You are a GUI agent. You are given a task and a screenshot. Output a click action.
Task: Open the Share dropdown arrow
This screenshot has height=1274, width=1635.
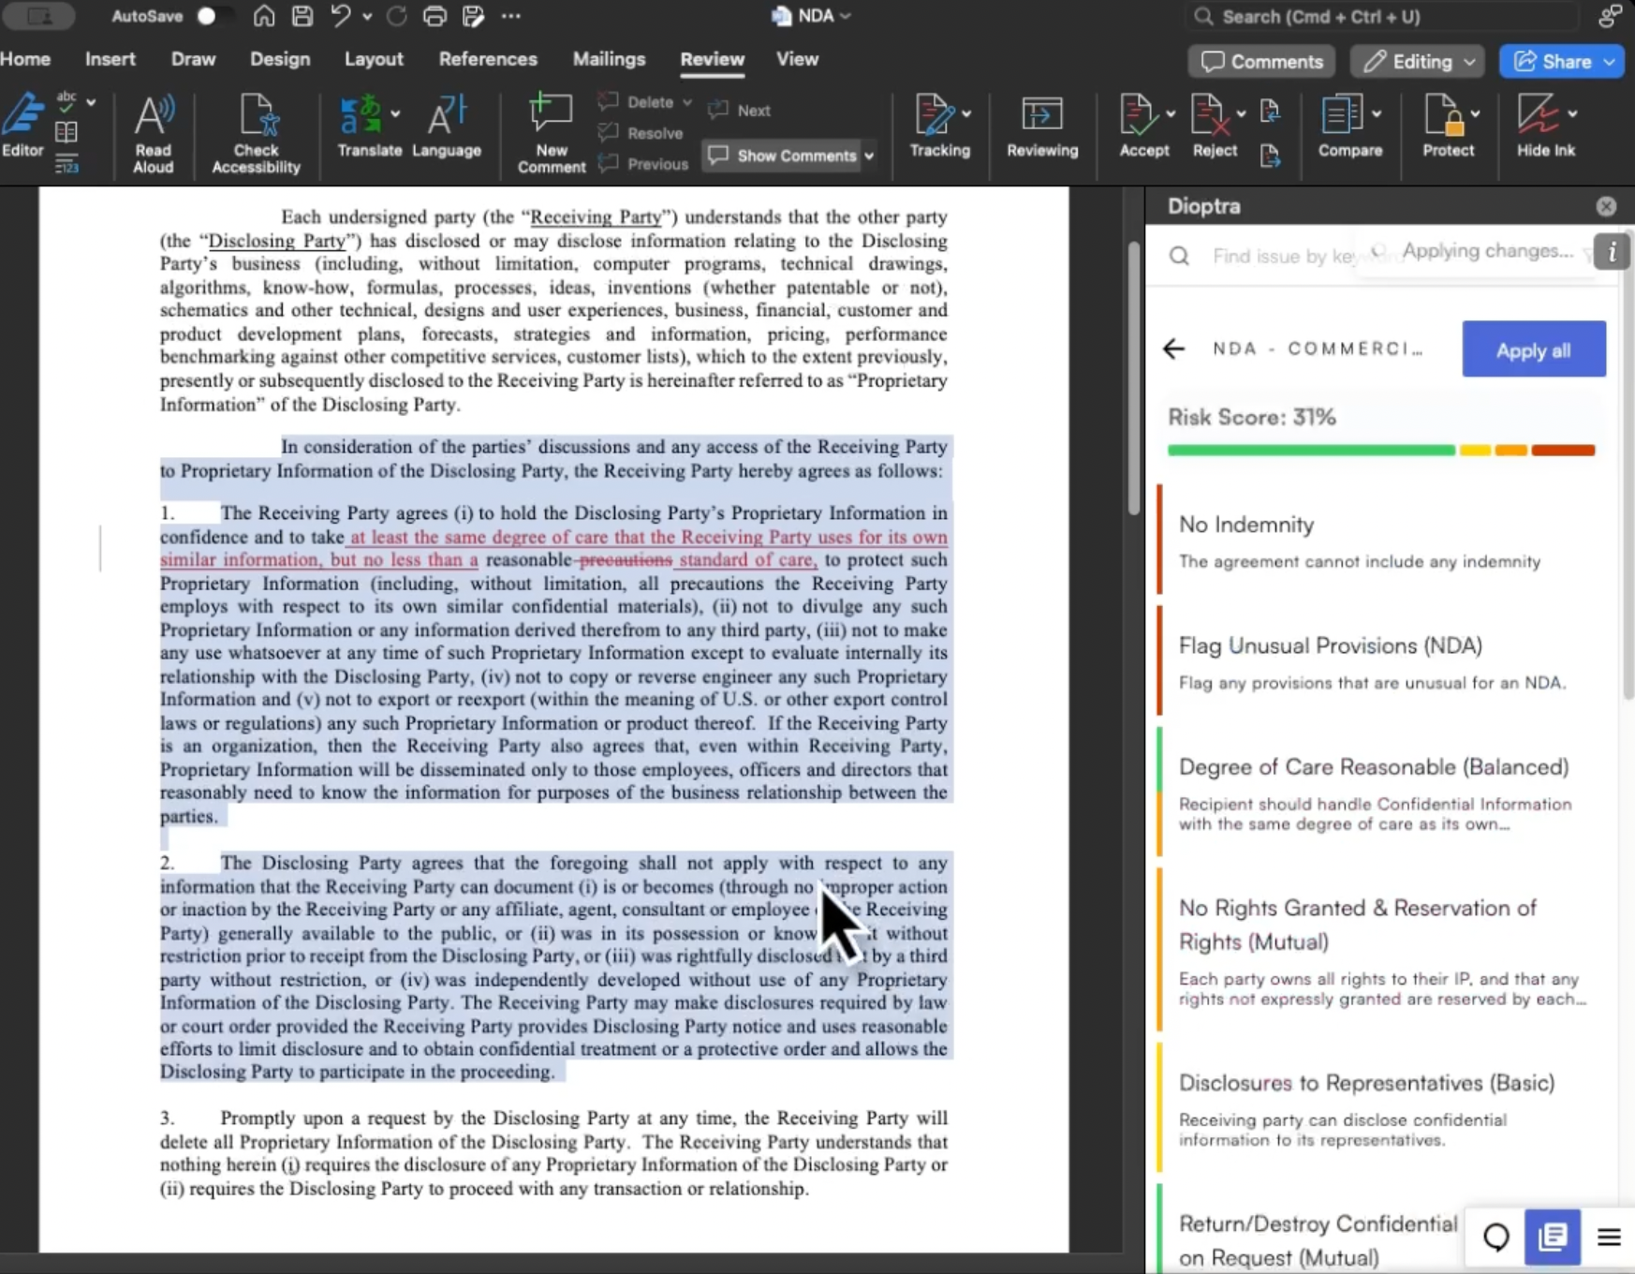(1611, 62)
